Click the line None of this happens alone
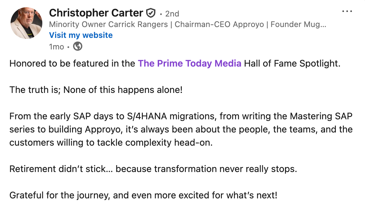This screenshot has width=365, height=203. (x=123, y=90)
